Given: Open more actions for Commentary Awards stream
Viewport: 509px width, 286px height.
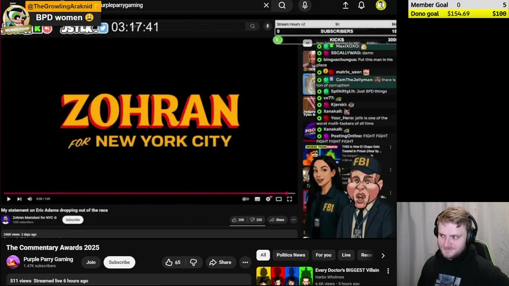Looking at the screenshot, I should (x=245, y=262).
